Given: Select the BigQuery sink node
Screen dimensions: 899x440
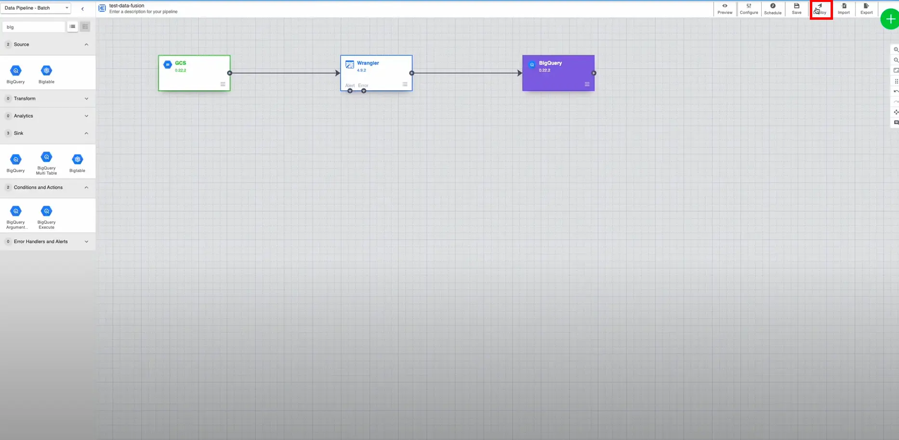Looking at the screenshot, I should (x=558, y=73).
